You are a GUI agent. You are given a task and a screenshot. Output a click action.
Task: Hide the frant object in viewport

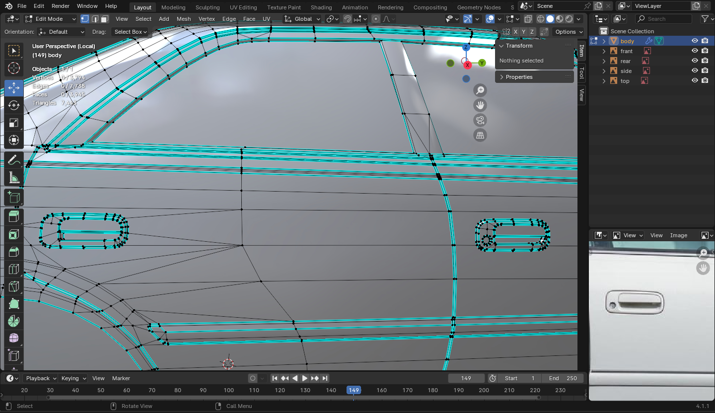(x=695, y=51)
